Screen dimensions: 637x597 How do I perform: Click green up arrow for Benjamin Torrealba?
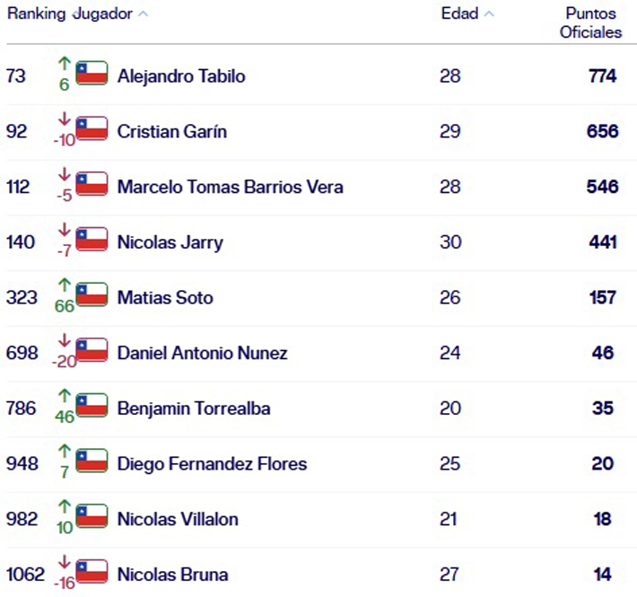[x=64, y=395]
